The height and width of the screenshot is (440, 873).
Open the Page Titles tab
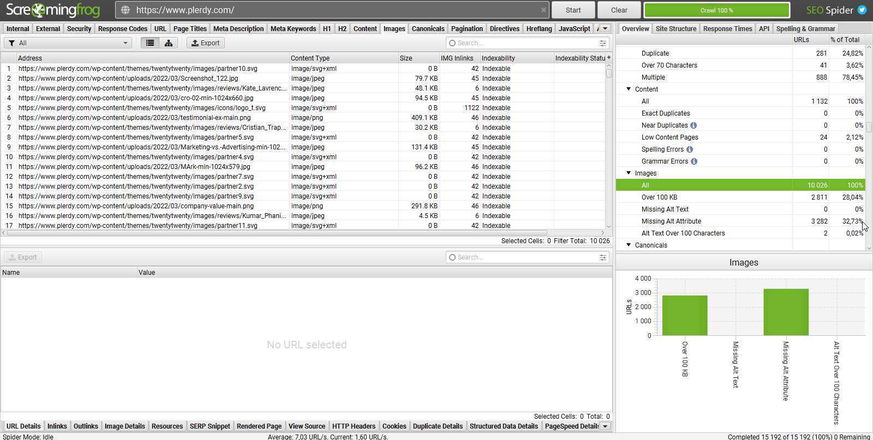click(190, 29)
